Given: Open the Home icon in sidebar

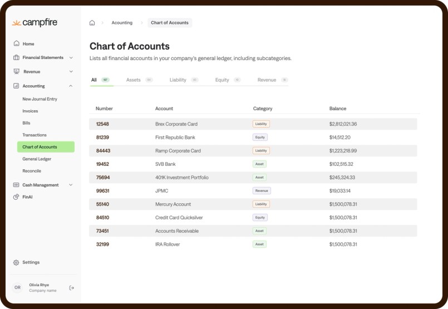Looking at the screenshot, I should pos(17,43).
